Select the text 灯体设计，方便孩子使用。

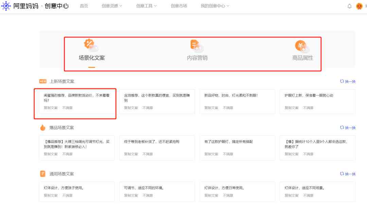point(64,188)
